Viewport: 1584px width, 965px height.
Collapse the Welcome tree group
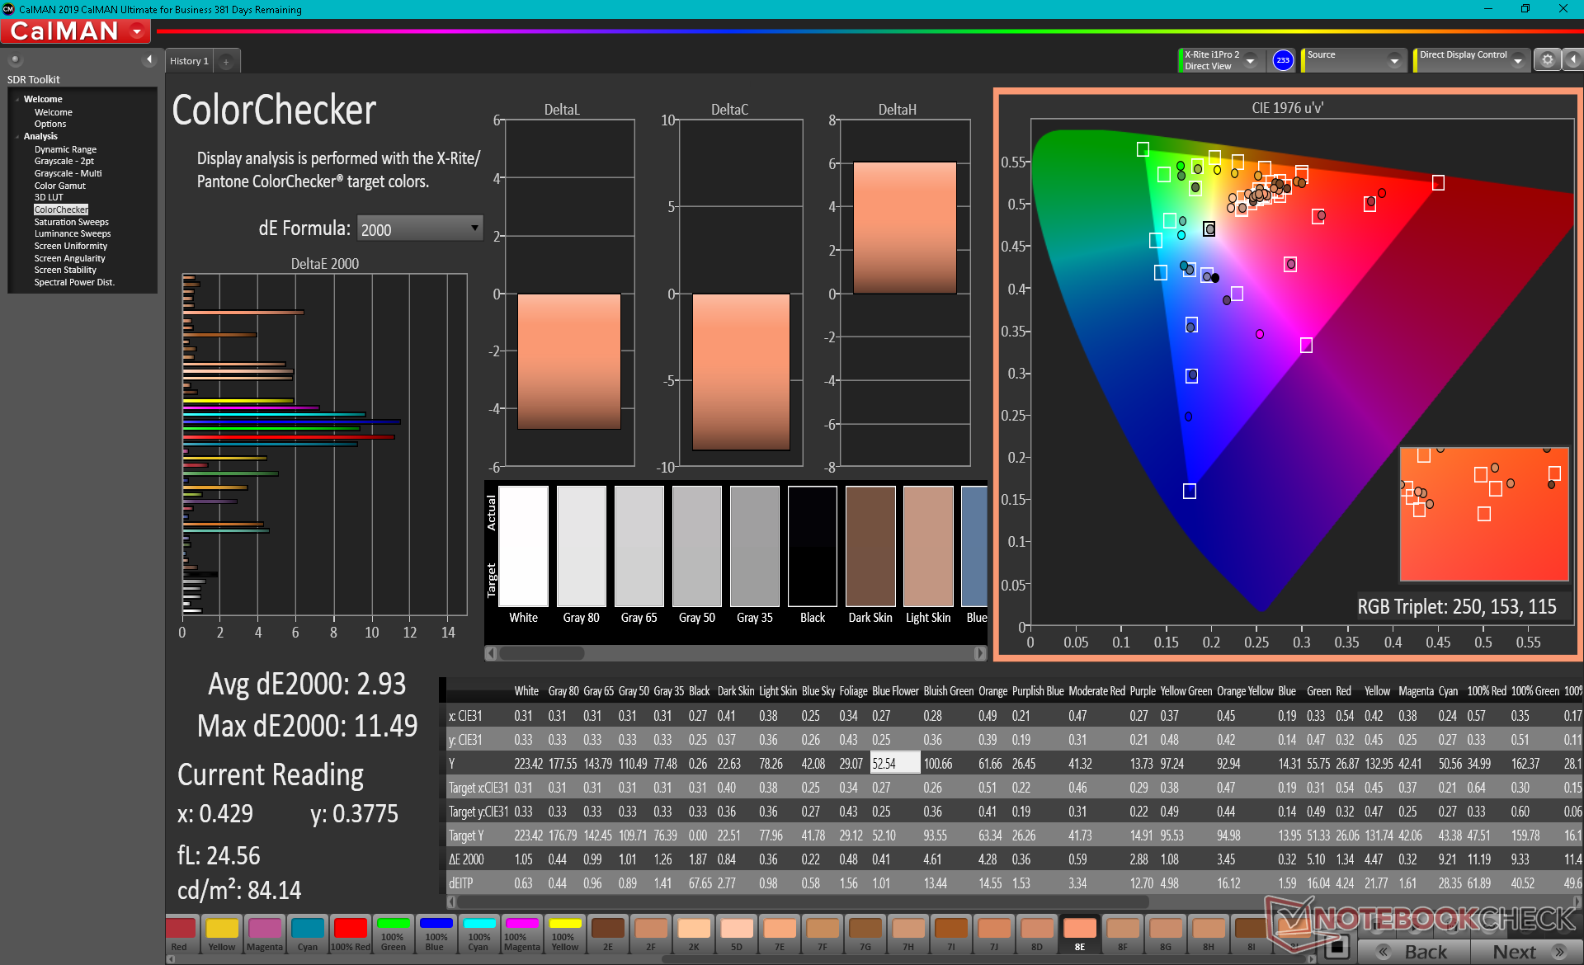(17, 100)
